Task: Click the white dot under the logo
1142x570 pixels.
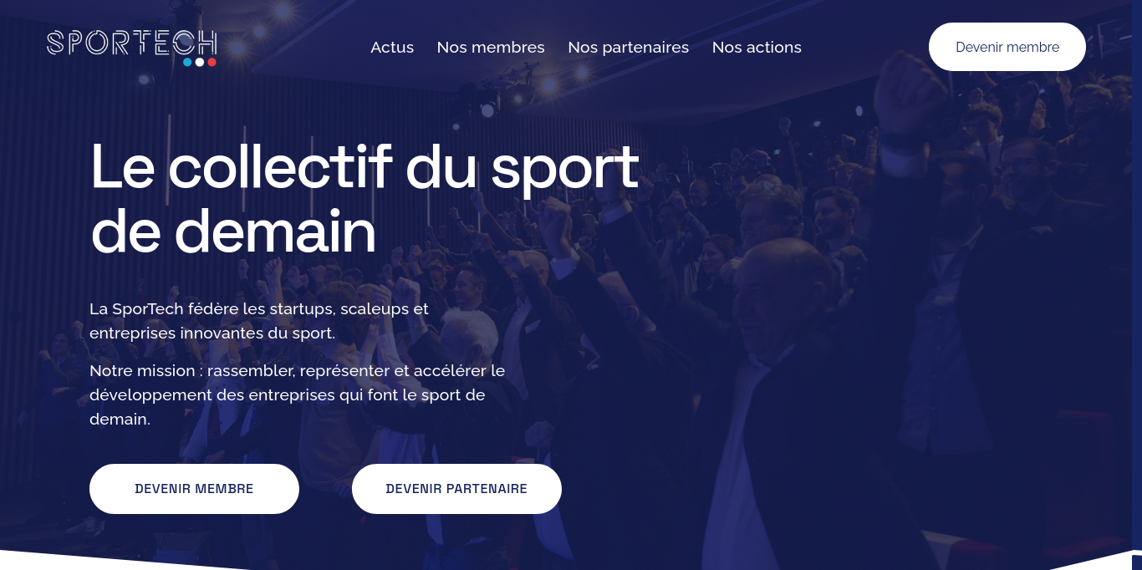Action: pos(200,62)
